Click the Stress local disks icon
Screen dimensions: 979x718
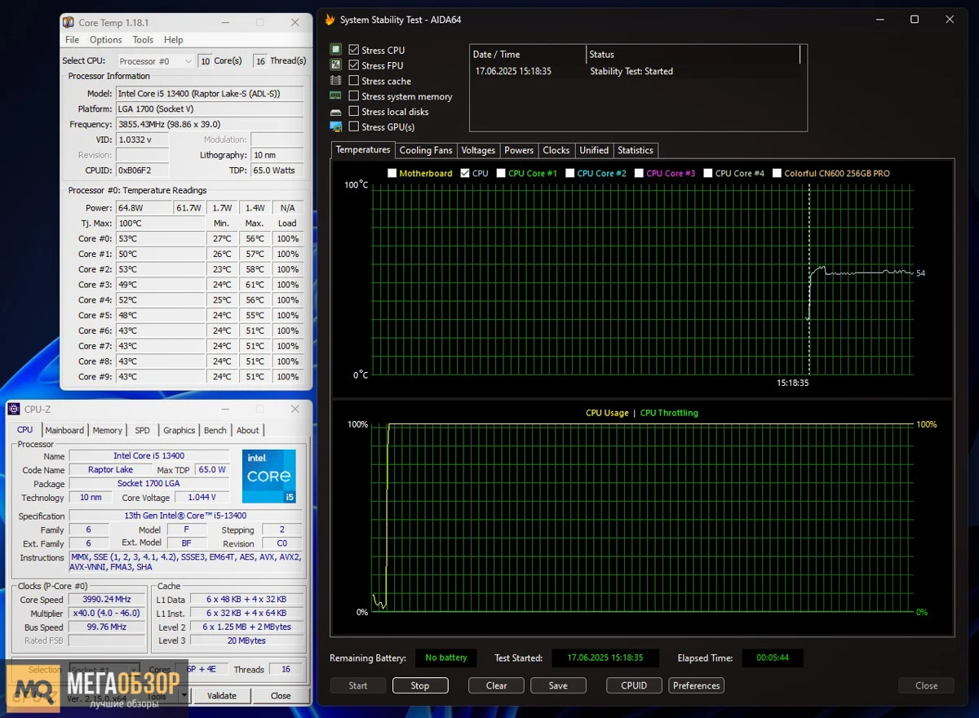point(335,112)
